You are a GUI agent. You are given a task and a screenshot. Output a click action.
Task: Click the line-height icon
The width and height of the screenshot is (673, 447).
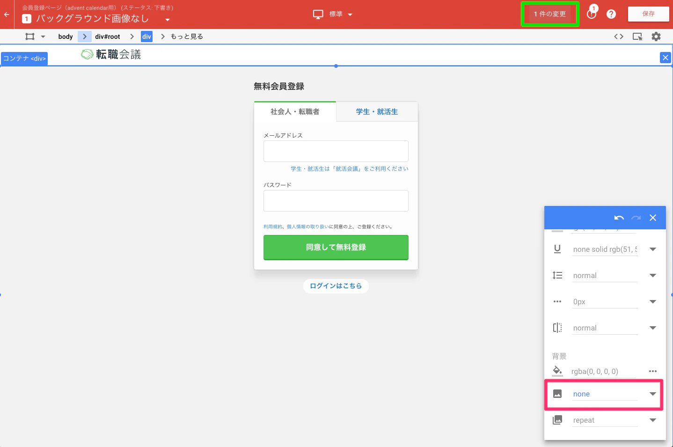pyautogui.click(x=557, y=275)
